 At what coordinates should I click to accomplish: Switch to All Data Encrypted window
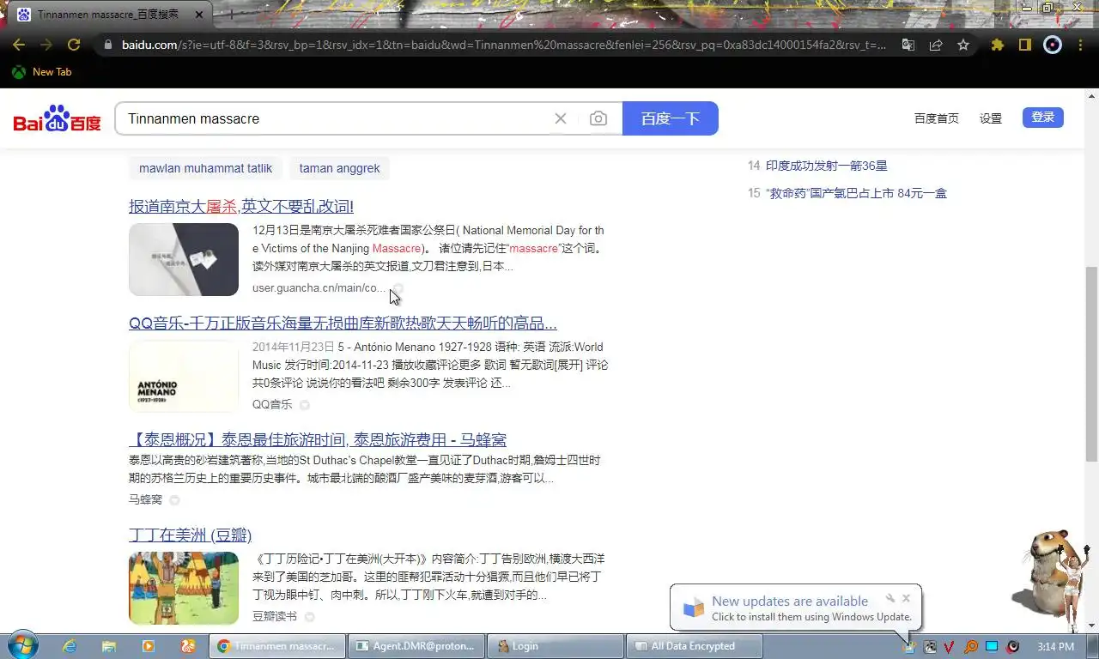pos(695,646)
